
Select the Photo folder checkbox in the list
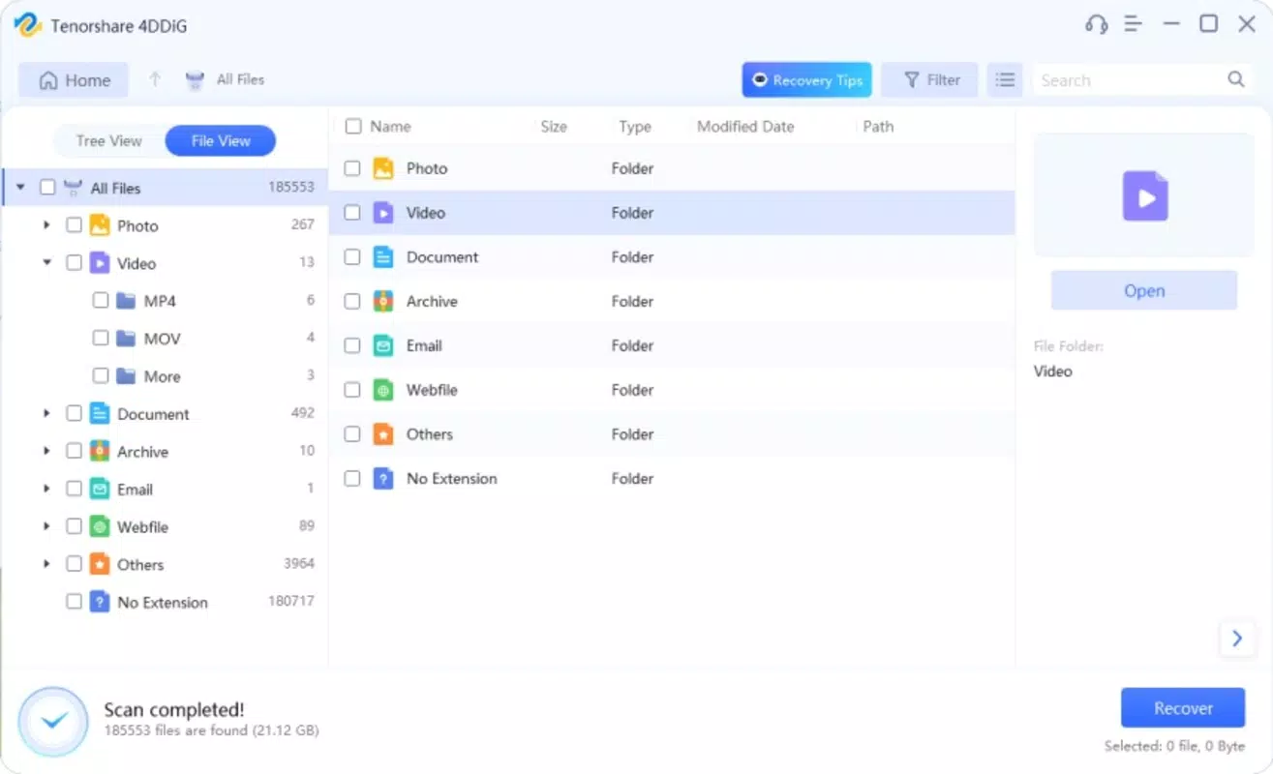click(x=351, y=167)
